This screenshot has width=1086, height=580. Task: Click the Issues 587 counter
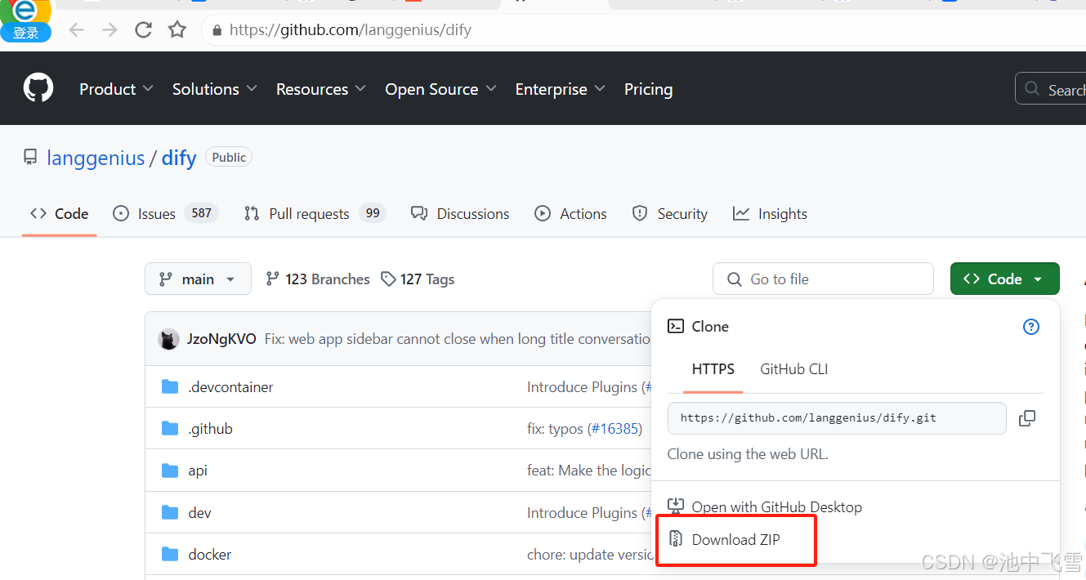coord(201,213)
